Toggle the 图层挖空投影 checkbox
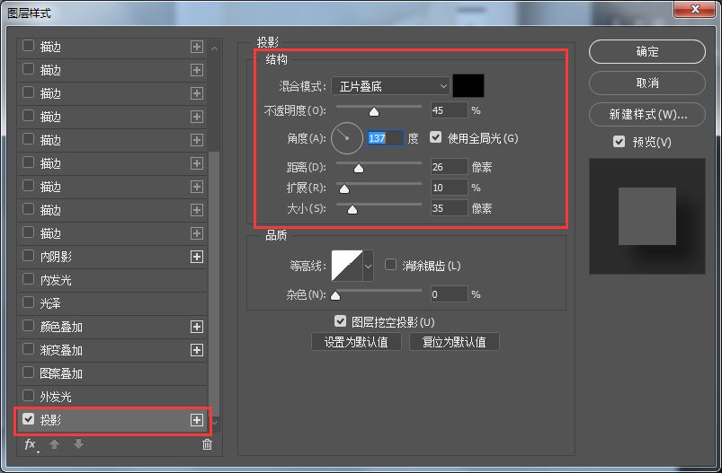This screenshot has height=473, width=722. tap(340, 320)
